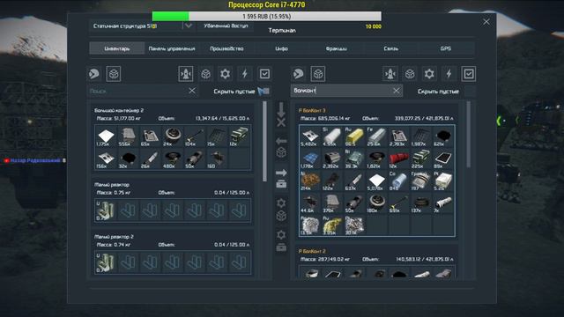Switch to the Инвентарь tab

coord(117,48)
